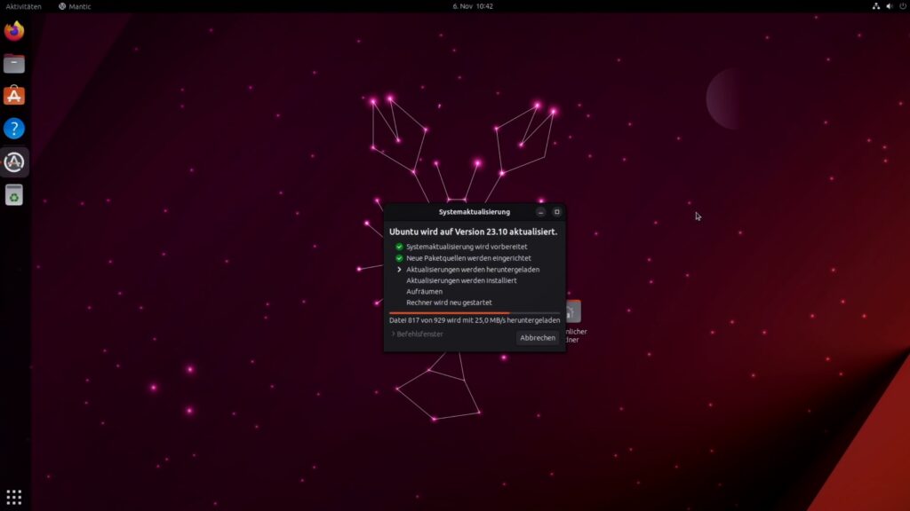The height and width of the screenshot is (511, 910).
Task: Expand the Befehlsfenster section
Action: (418, 334)
